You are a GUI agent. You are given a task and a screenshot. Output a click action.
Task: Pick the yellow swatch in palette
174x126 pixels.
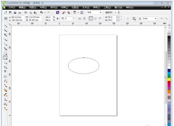tap(169, 80)
